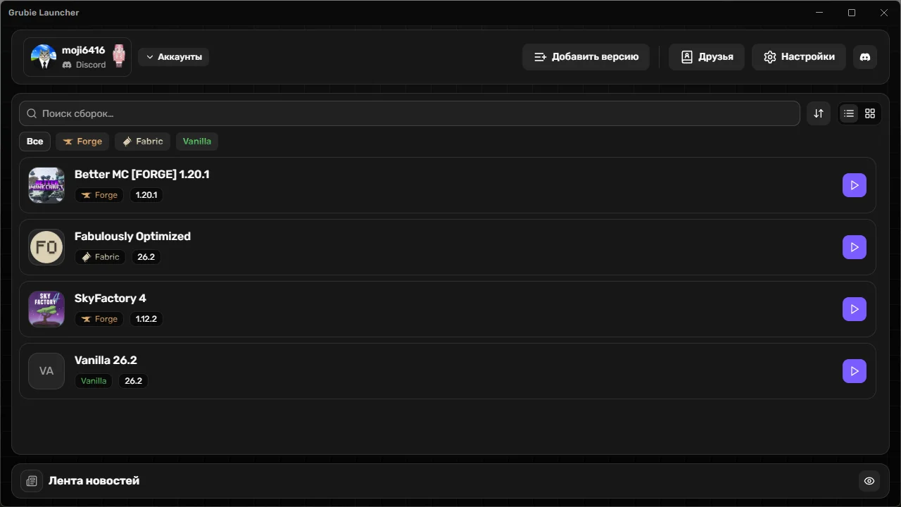Open Настройки settings

click(799, 57)
